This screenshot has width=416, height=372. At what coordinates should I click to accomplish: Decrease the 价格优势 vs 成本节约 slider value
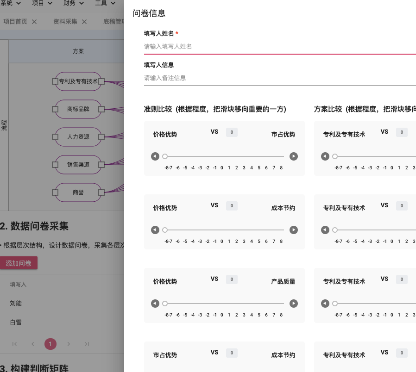point(155,230)
